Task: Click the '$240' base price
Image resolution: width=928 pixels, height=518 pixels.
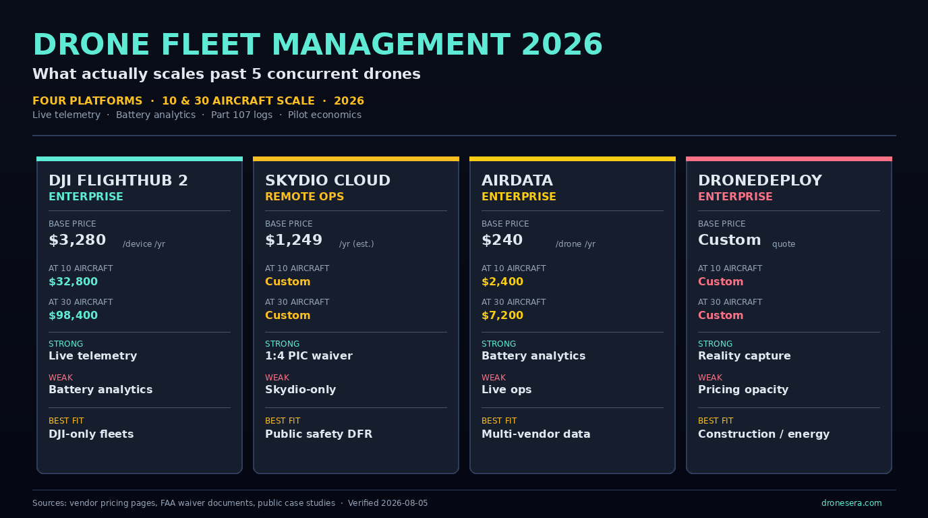Action: (502, 240)
